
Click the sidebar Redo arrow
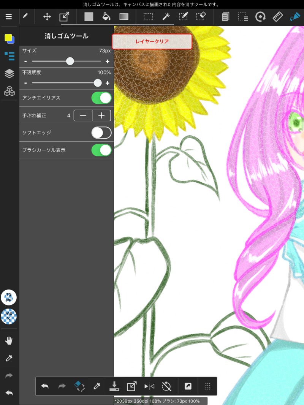point(9,375)
